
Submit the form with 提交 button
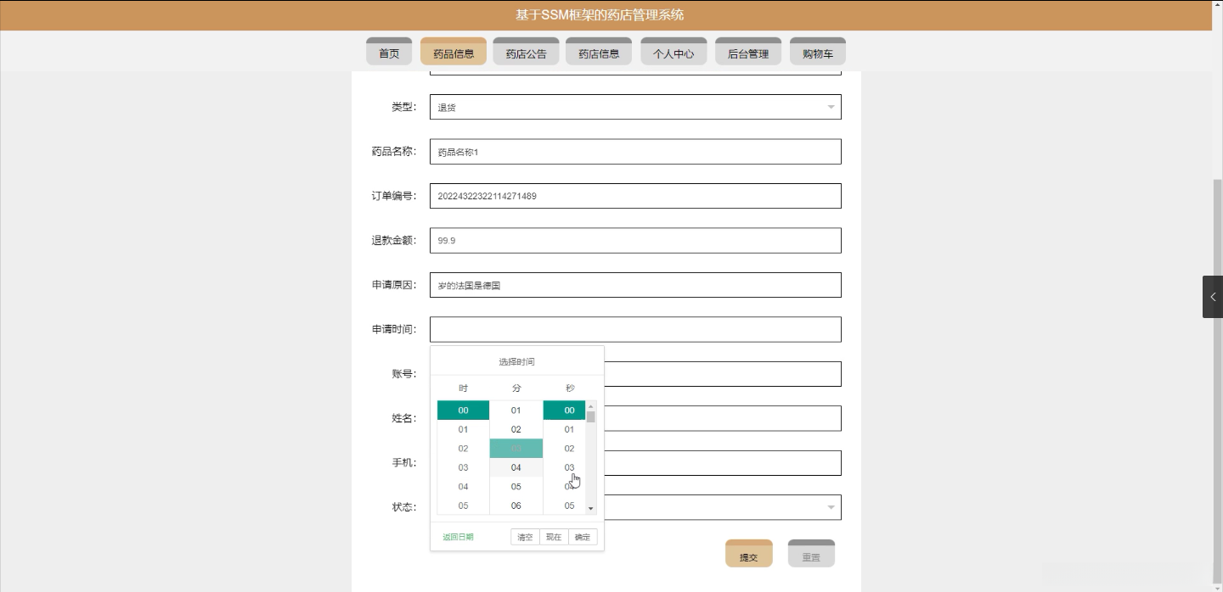tap(749, 553)
